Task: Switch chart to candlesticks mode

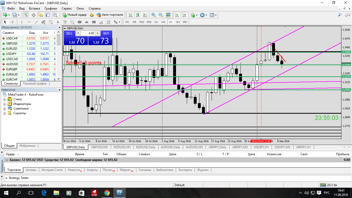Action: point(138,15)
